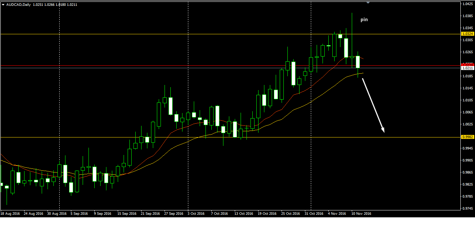Click the 0.9825 price axis value

[468, 185]
